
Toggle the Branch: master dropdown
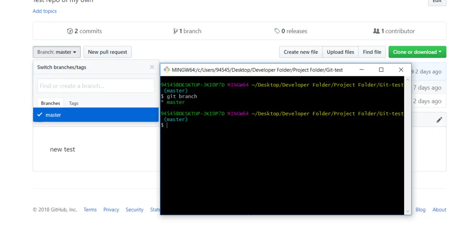coord(56,52)
